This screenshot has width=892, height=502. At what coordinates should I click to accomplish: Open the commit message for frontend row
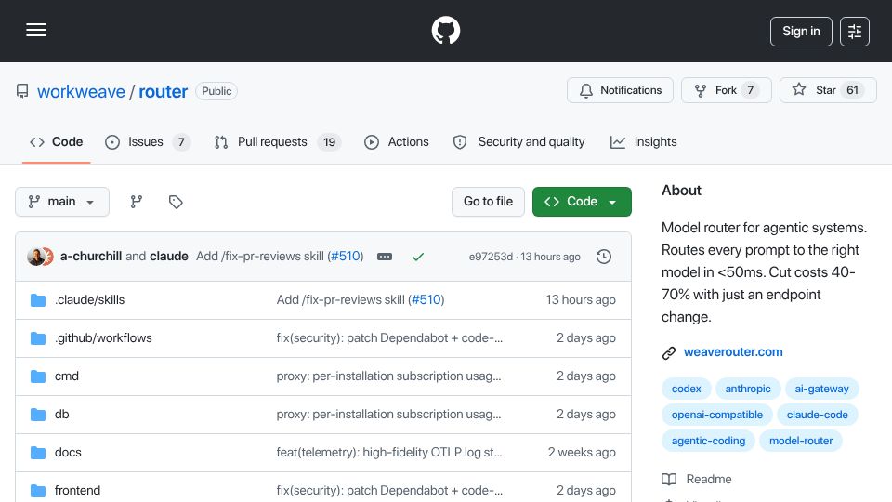(389, 491)
